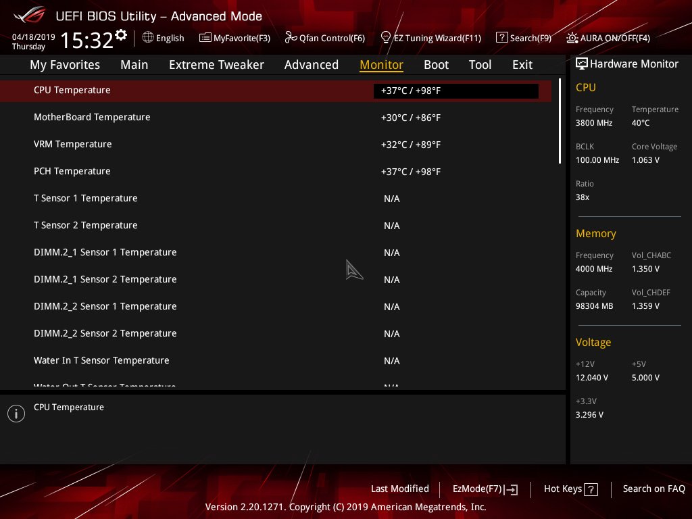Open the Extreme Tweaker tab

pos(217,65)
